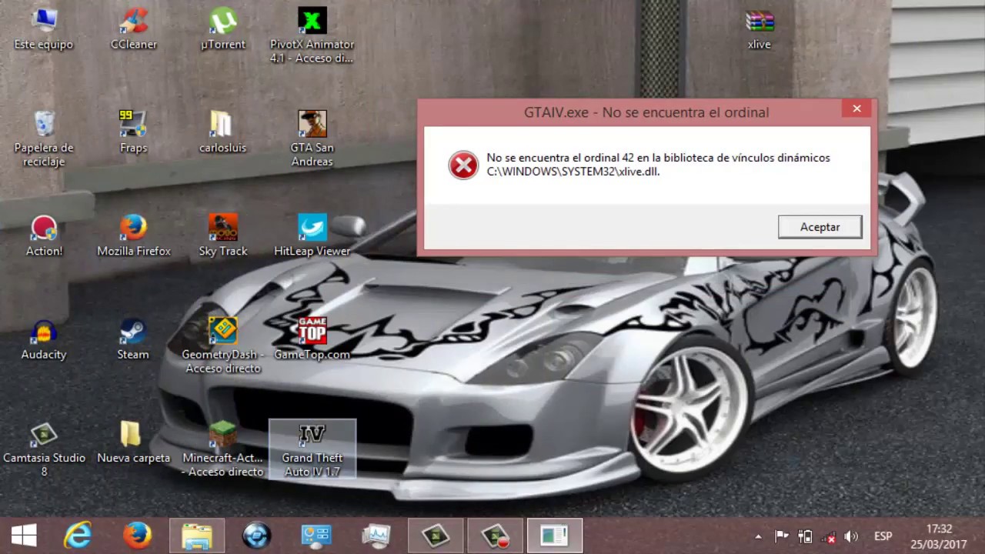Launch Steam from desktop
The width and height of the screenshot is (985, 554).
point(133,339)
